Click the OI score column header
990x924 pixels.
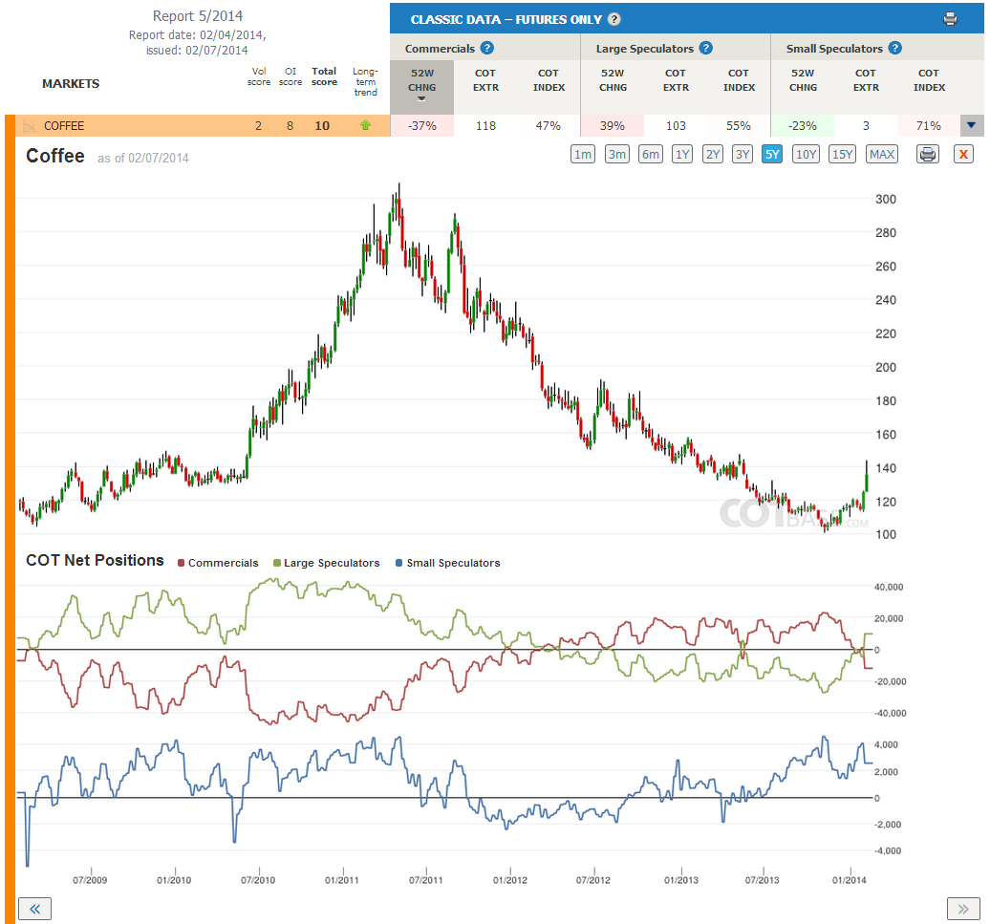tap(291, 76)
